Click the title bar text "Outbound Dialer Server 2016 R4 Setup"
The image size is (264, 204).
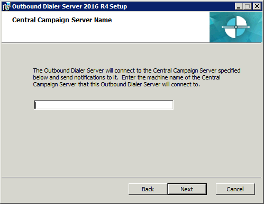tap(69, 6)
